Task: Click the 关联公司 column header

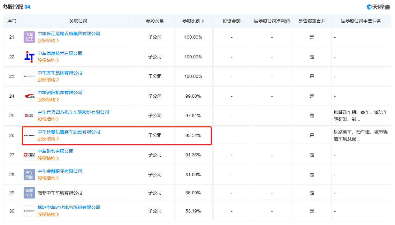Action: pos(78,21)
